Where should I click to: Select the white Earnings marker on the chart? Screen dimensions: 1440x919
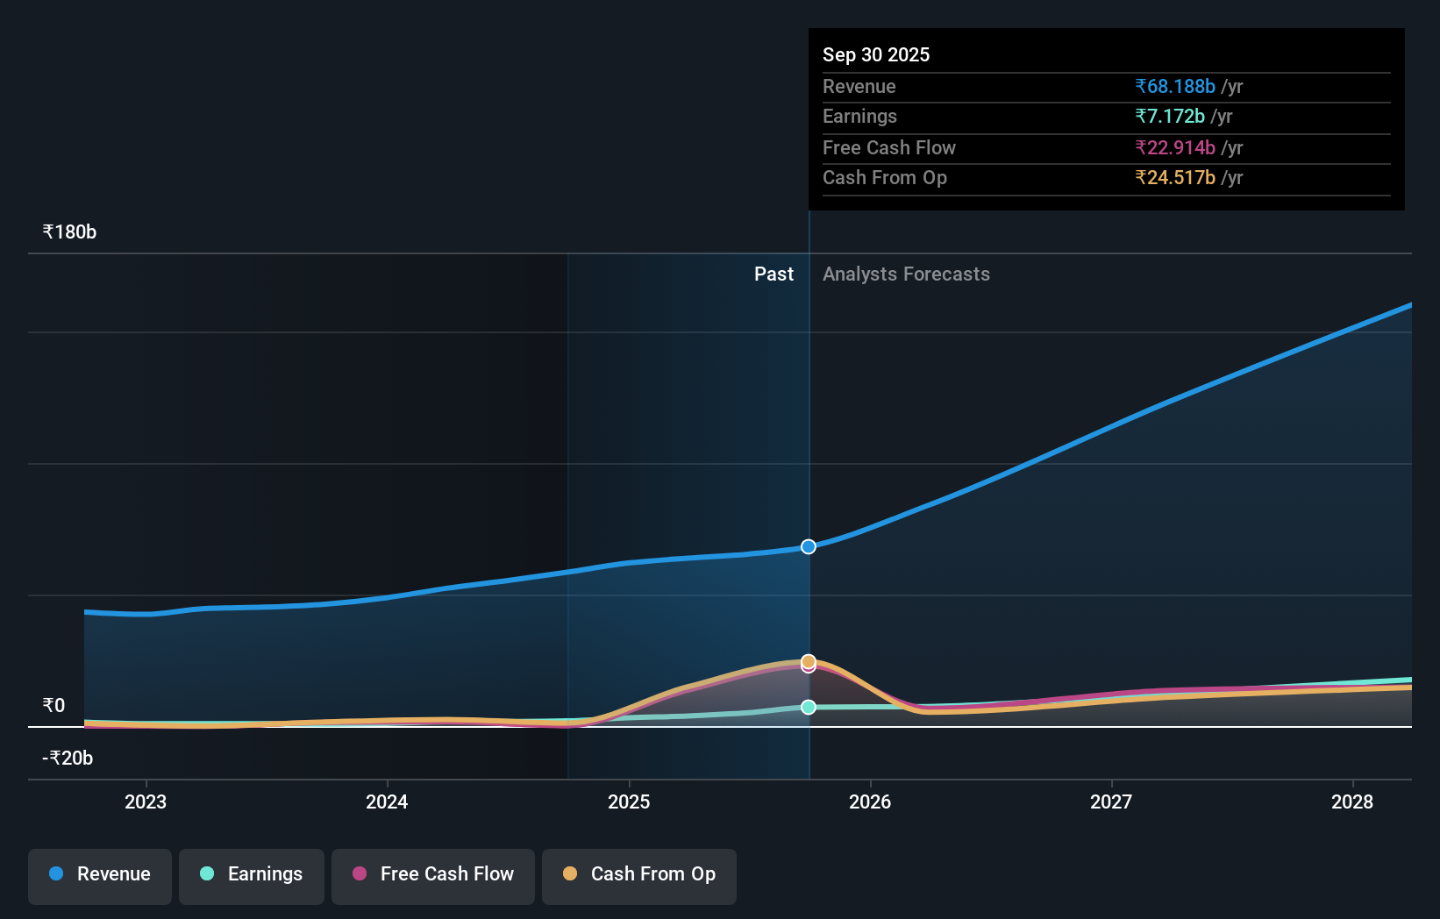click(808, 707)
